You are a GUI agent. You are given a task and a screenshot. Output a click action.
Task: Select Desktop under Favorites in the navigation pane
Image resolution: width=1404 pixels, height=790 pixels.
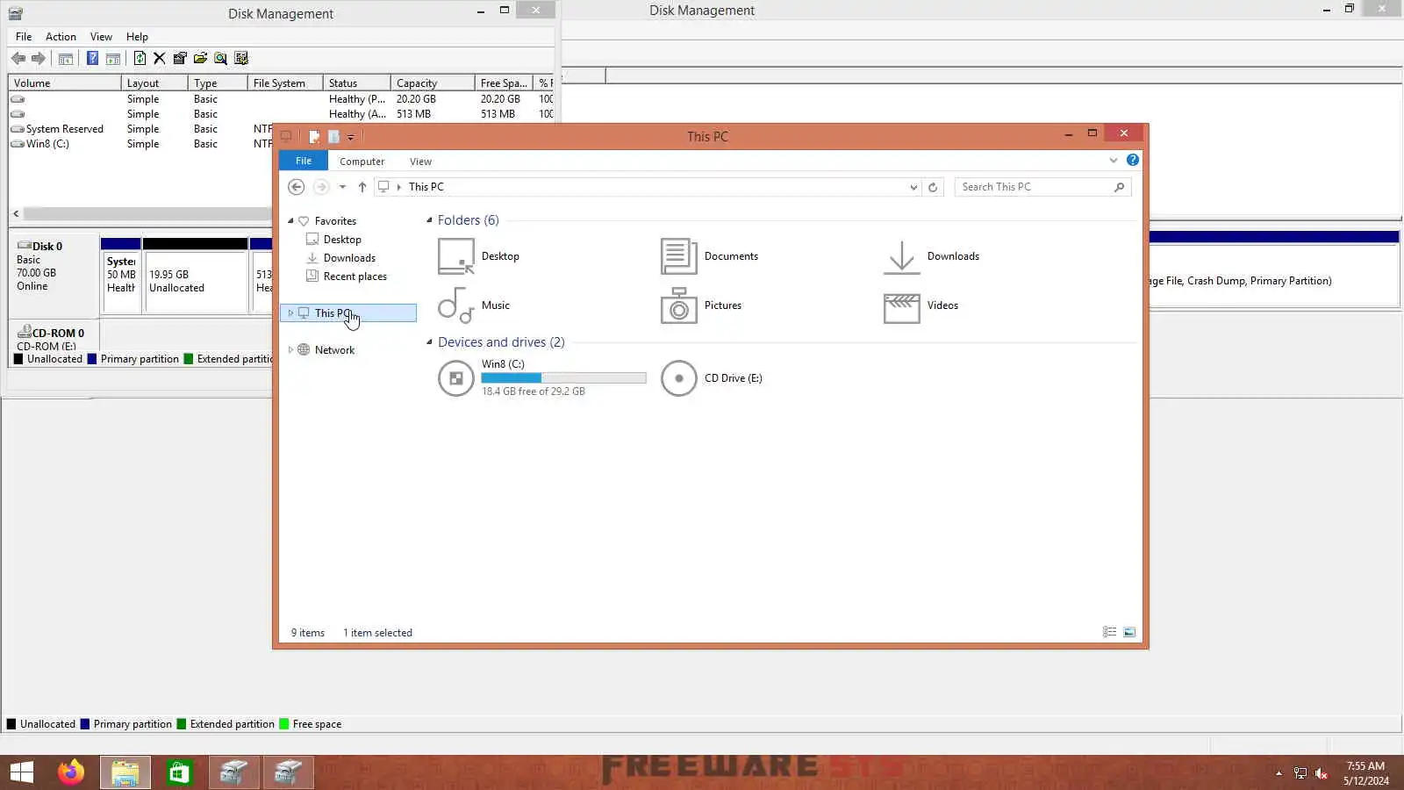(342, 240)
